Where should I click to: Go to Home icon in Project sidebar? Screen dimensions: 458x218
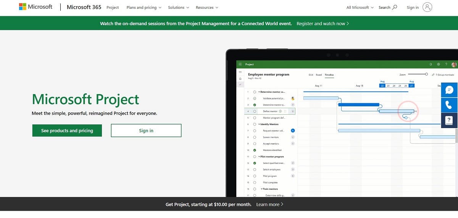coord(240,78)
